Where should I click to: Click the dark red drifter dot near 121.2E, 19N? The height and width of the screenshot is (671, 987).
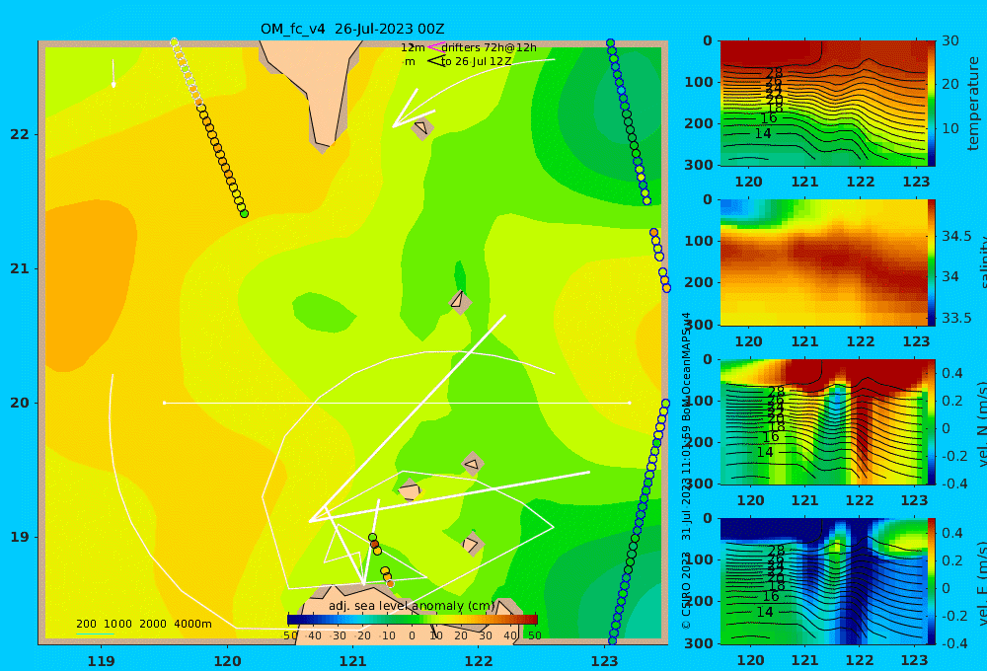click(x=374, y=544)
